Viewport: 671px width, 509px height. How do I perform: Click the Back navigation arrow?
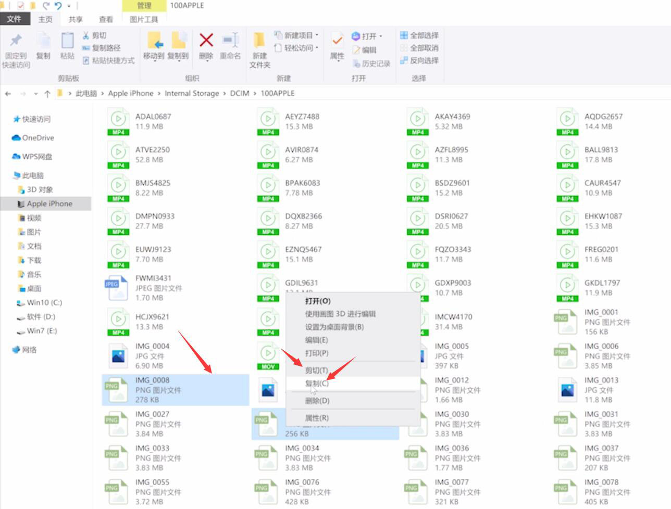8,94
